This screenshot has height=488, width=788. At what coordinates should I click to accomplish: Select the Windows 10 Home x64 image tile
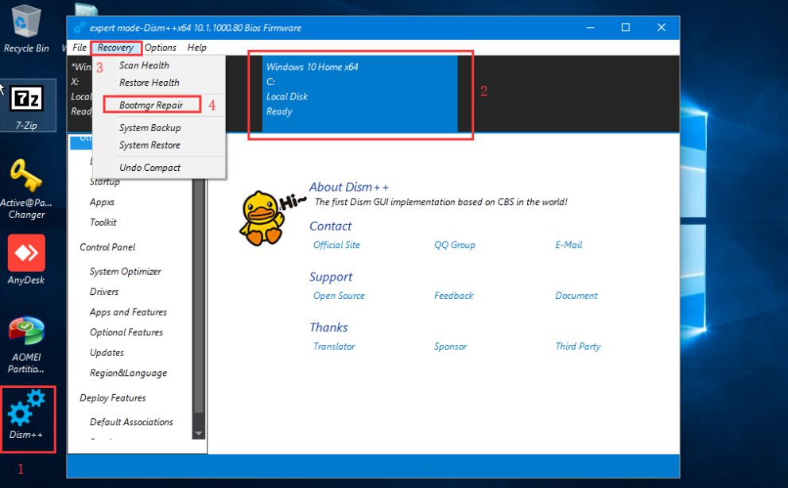click(x=360, y=94)
